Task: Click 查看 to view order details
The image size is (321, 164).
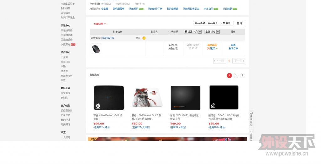Action: (233, 45)
